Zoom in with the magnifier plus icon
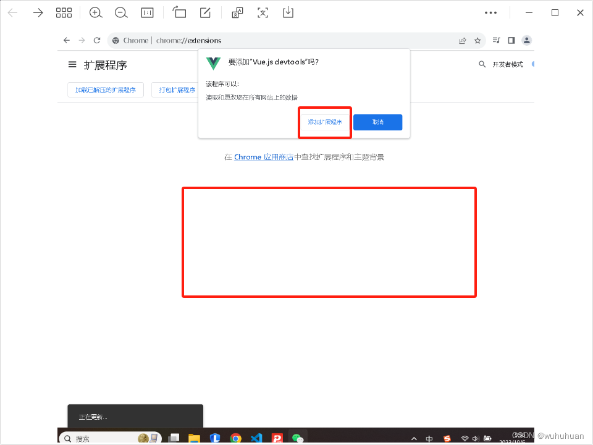Image resolution: width=593 pixels, height=445 pixels. click(96, 13)
